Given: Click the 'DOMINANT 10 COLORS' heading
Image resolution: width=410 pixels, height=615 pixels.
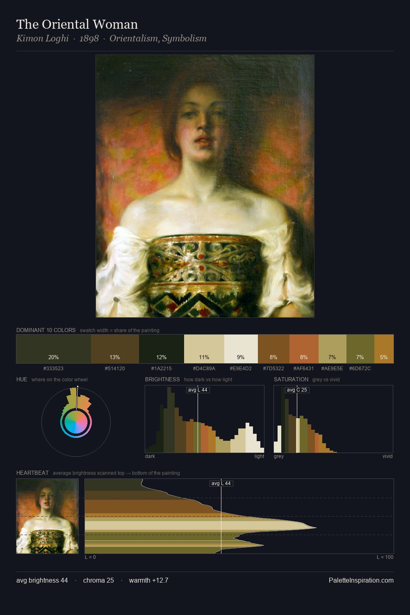Looking at the screenshot, I should click(46, 330).
